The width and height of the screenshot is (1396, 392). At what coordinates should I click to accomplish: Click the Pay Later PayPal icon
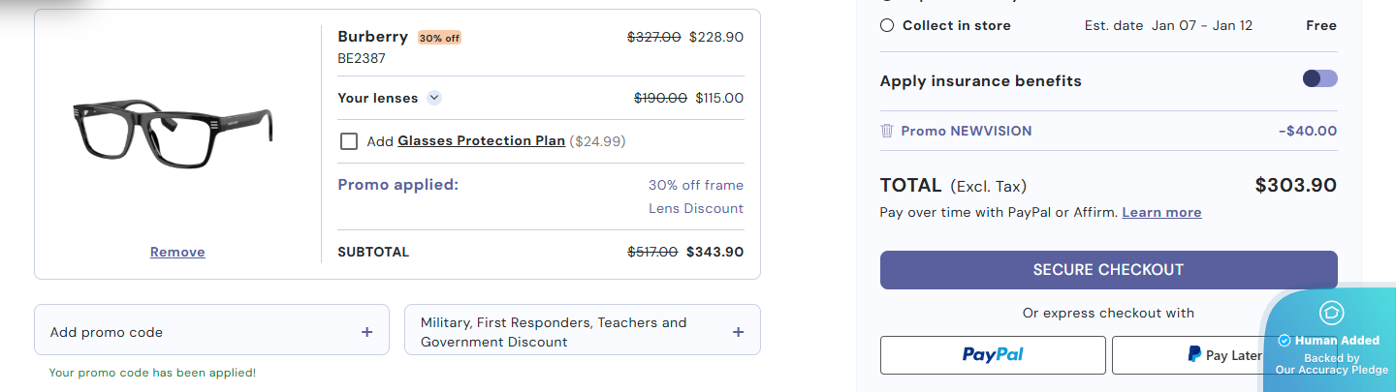[1194, 355]
